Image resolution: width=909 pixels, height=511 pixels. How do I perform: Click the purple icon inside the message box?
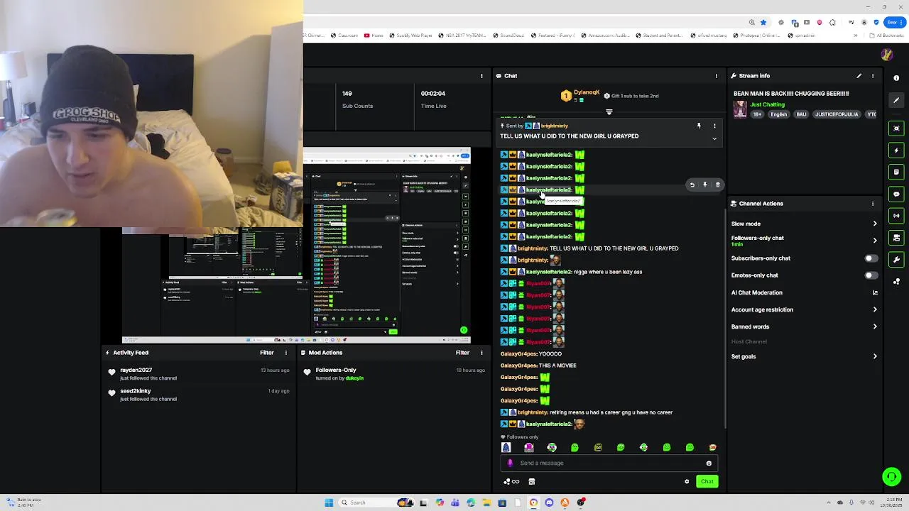pyautogui.click(x=510, y=463)
